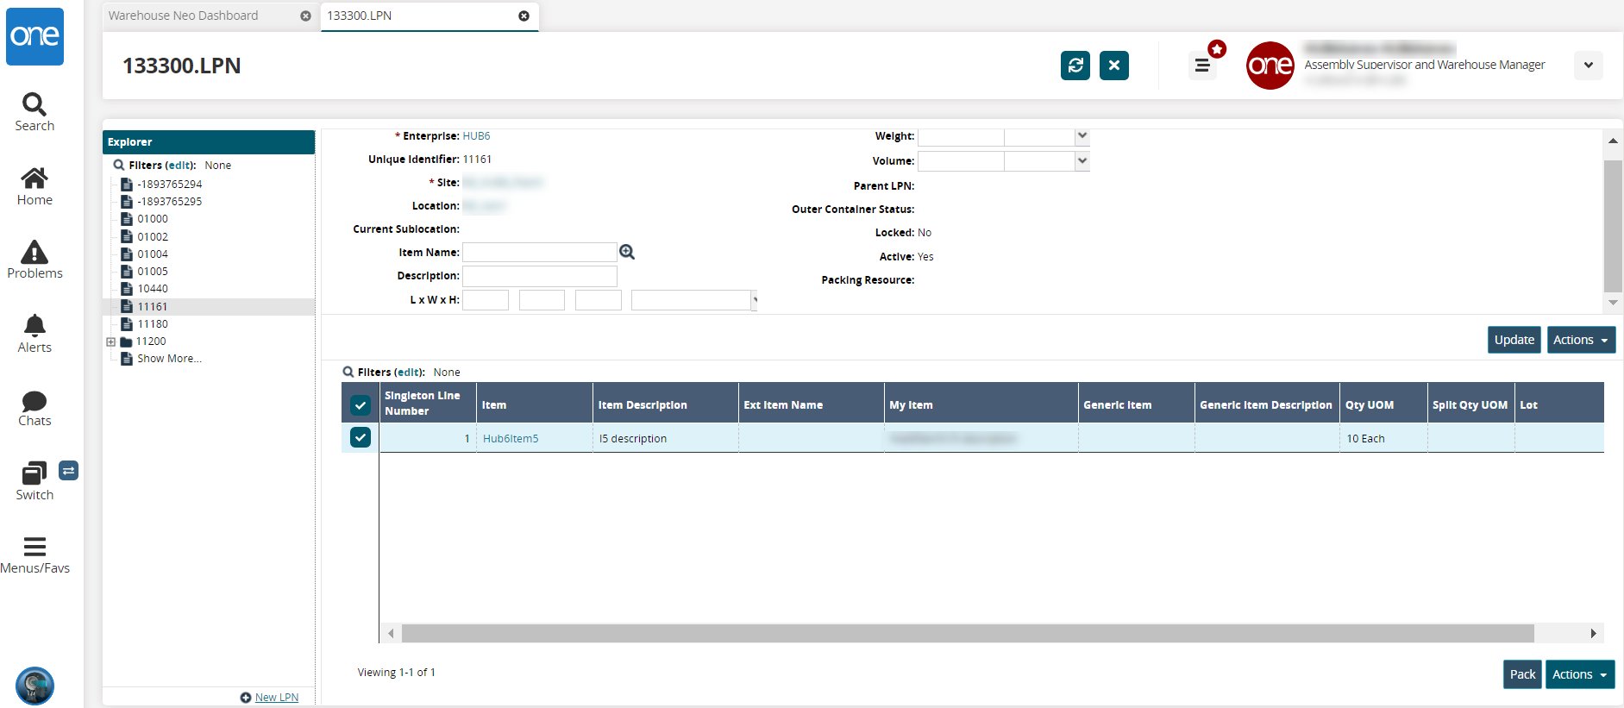Close the Warehouse Neo Dashboard tab
The width and height of the screenshot is (1624, 708).
click(305, 16)
